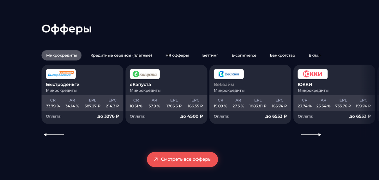
Task: Click ЮККИ CR value 23.74 %
Action: click(305, 106)
